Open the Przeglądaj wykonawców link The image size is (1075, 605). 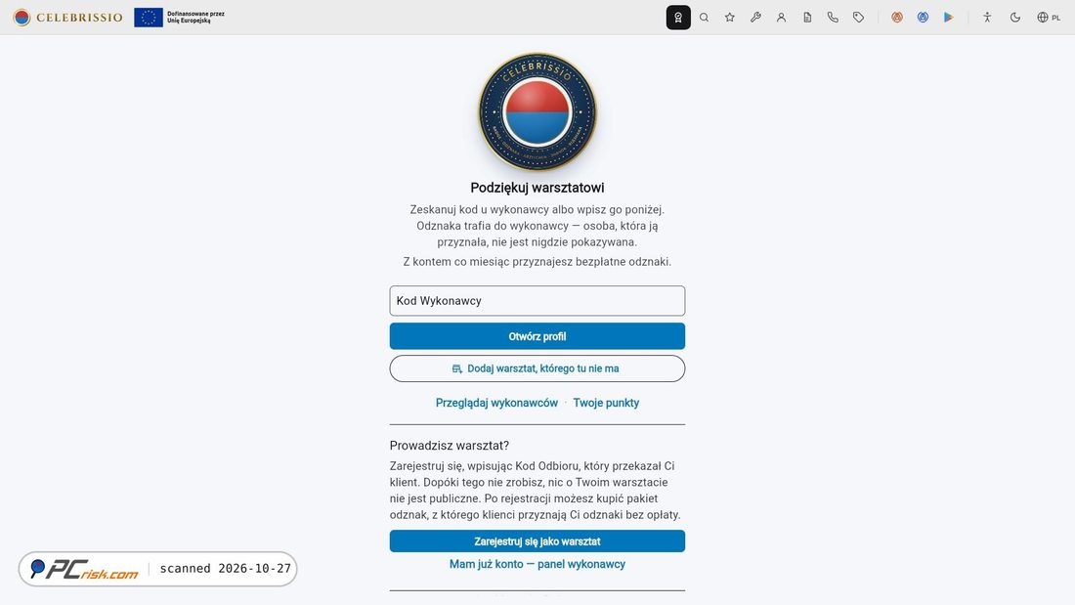(496, 403)
